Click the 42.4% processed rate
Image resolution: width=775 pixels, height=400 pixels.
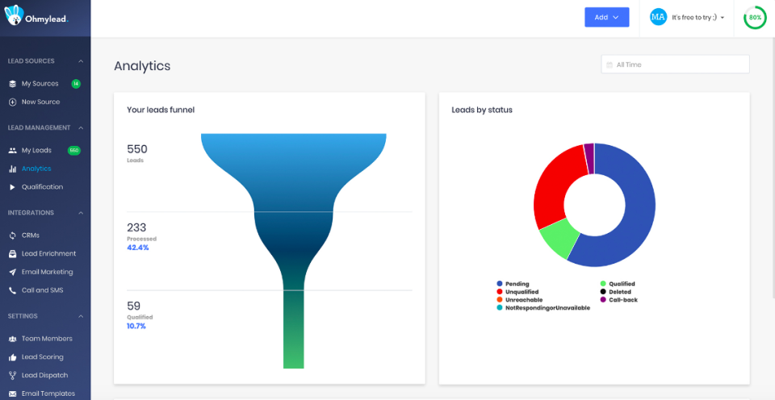coord(138,248)
